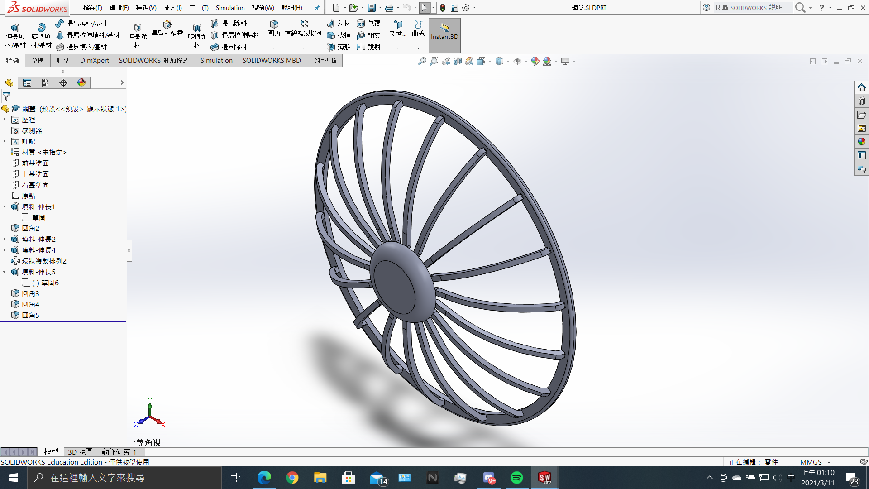Toggle the Instant3D mode button
The image size is (869, 489).
pyautogui.click(x=444, y=35)
